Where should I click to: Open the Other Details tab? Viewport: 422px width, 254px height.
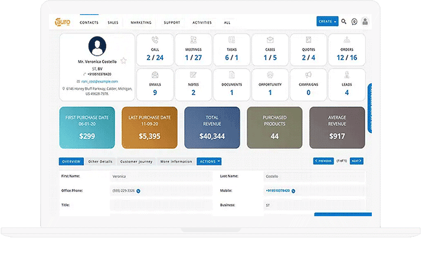(x=100, y=161)
